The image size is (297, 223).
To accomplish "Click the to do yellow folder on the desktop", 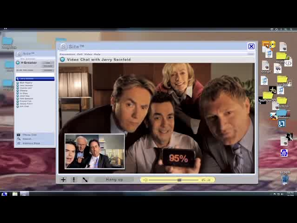I will click(x=281, y=56).
